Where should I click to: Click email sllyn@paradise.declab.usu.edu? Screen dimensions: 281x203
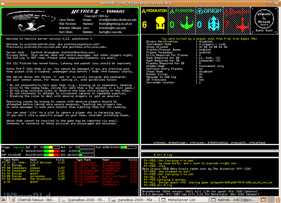click(117, 20)
